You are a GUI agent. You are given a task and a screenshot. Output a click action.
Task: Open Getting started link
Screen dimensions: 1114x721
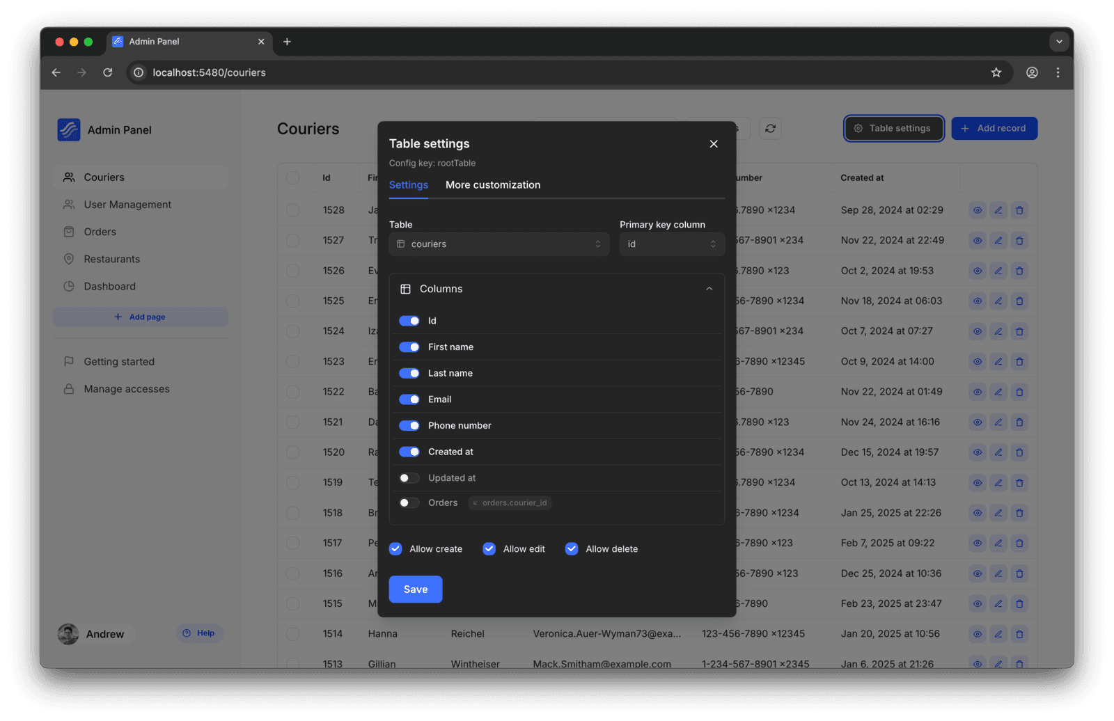tap(141, 362)
